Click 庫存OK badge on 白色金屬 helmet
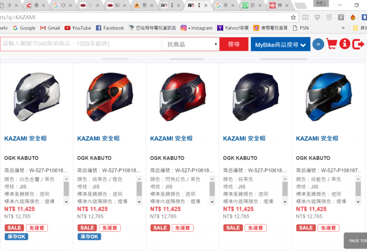This screenshot has height=251, width=367. point(16,237)
